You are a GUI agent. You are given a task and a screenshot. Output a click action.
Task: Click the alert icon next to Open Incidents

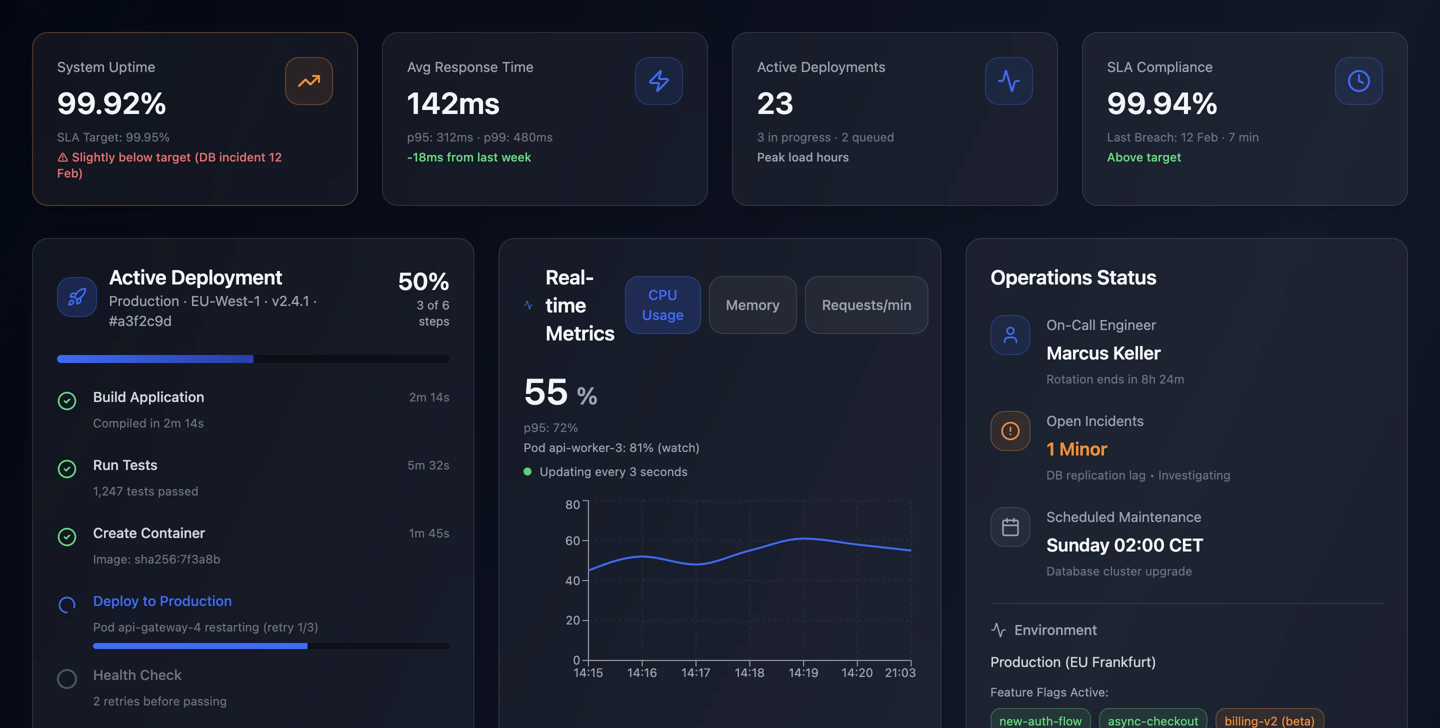1010,431
